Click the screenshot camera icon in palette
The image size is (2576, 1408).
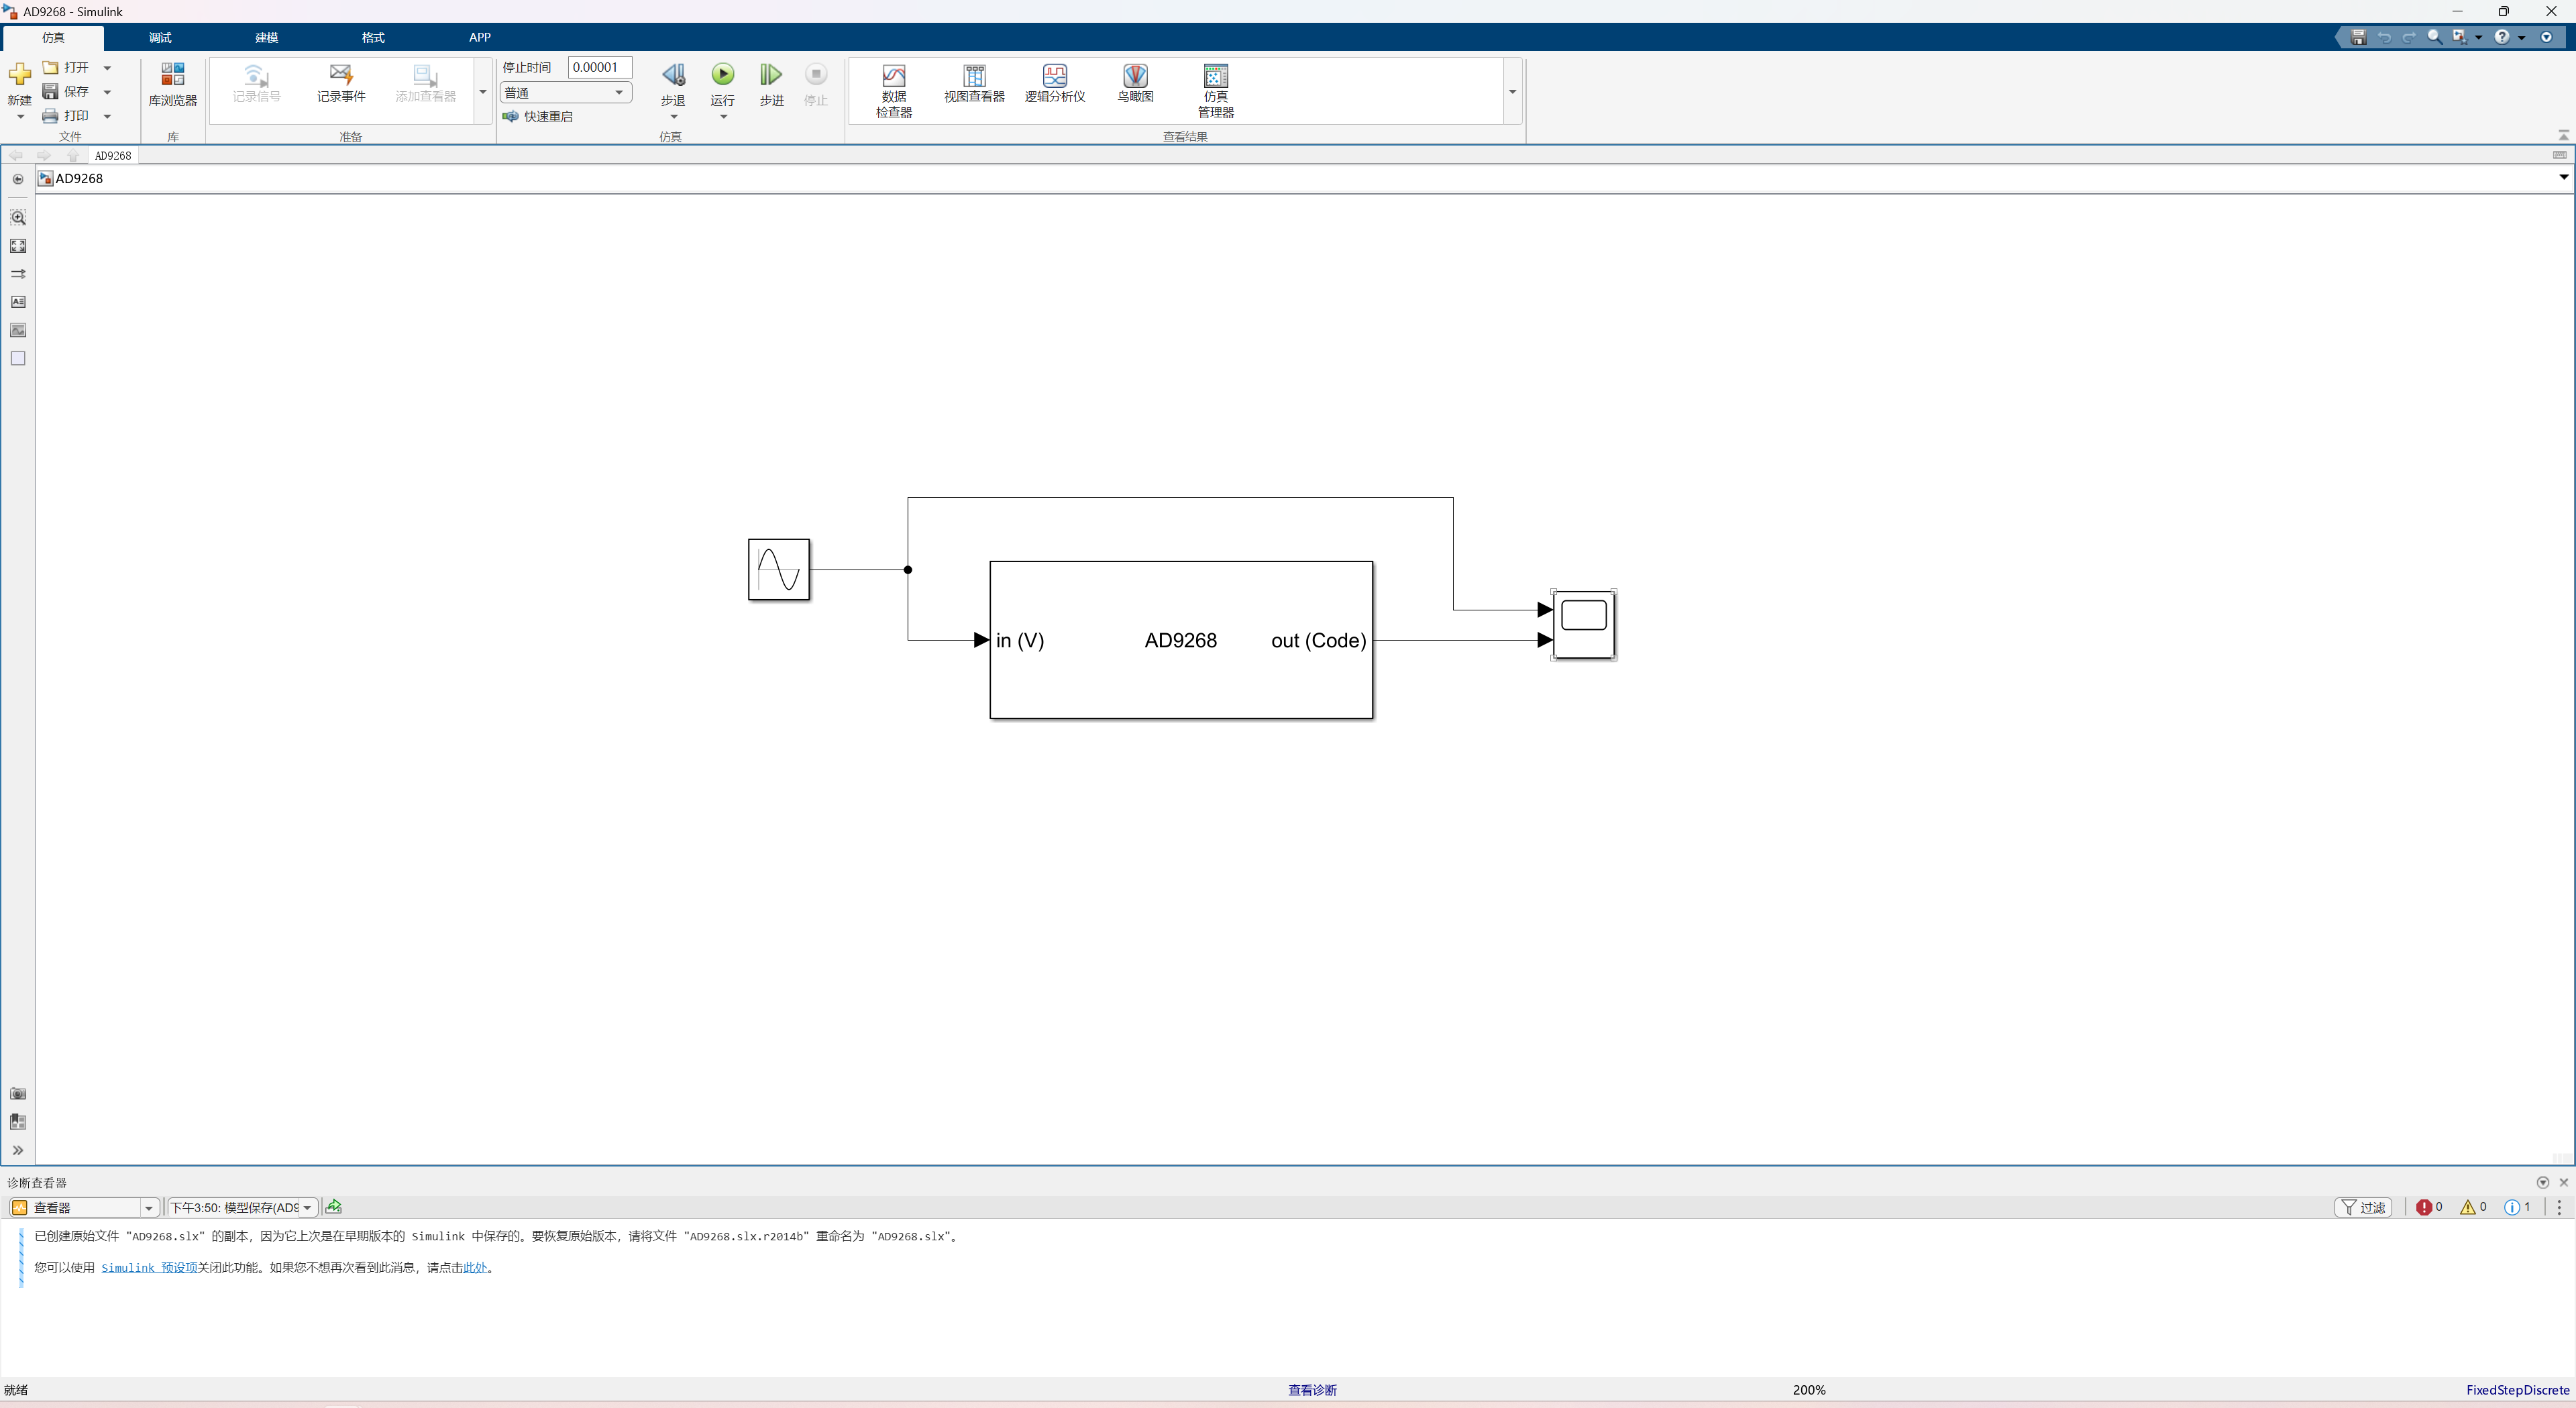point(18,1094)
